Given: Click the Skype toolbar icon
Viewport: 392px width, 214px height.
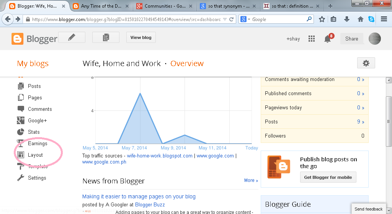Looking at the screenshot, I should (x=371, y=19).
